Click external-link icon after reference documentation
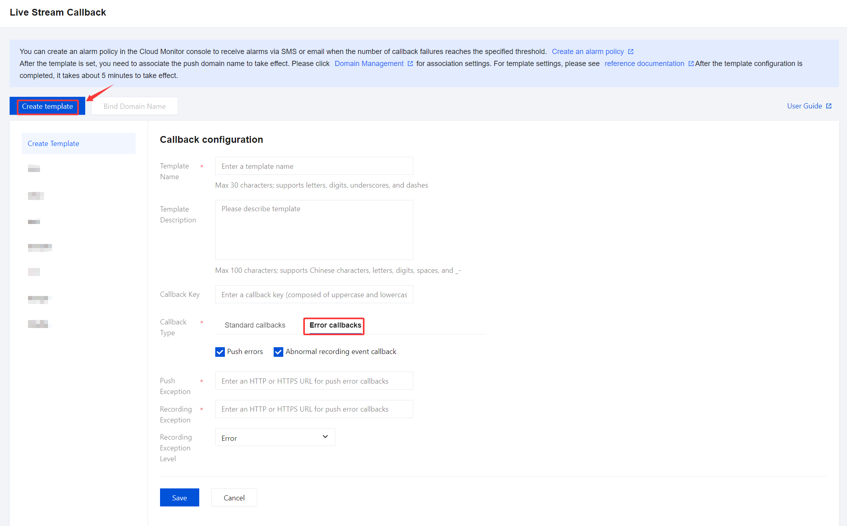Image resolution: width=847 pixels, height=526 pixels. pos(691,64)
